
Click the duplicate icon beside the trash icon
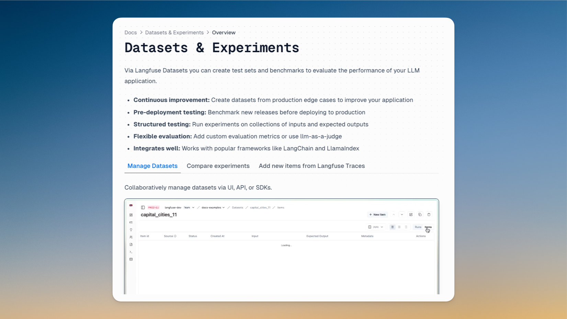tap(420, 215)
